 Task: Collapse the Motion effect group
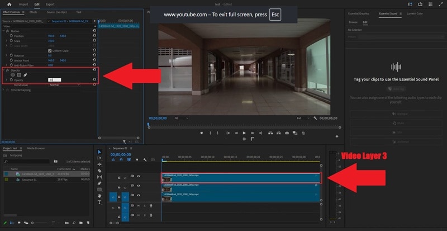pos(3,31)
